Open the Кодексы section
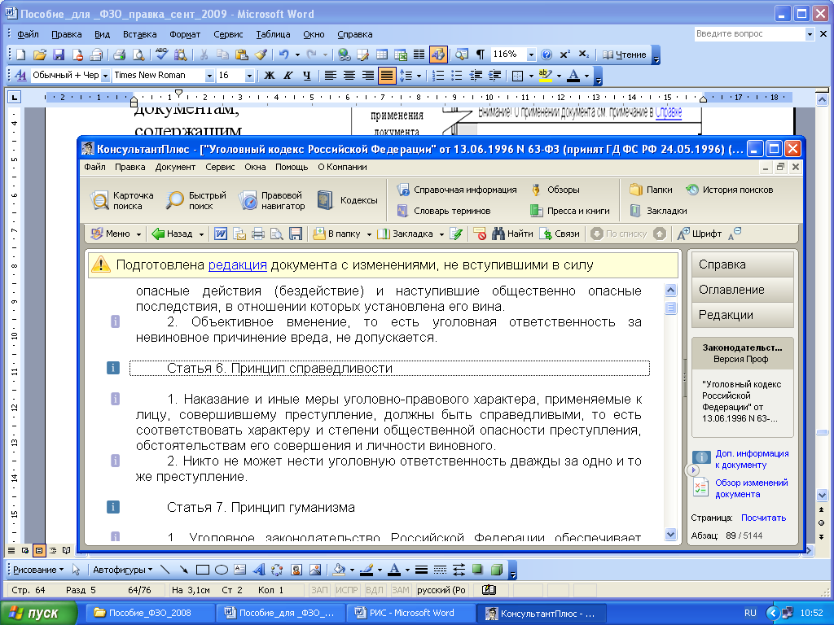834x625 pixels. click(347, 200)
